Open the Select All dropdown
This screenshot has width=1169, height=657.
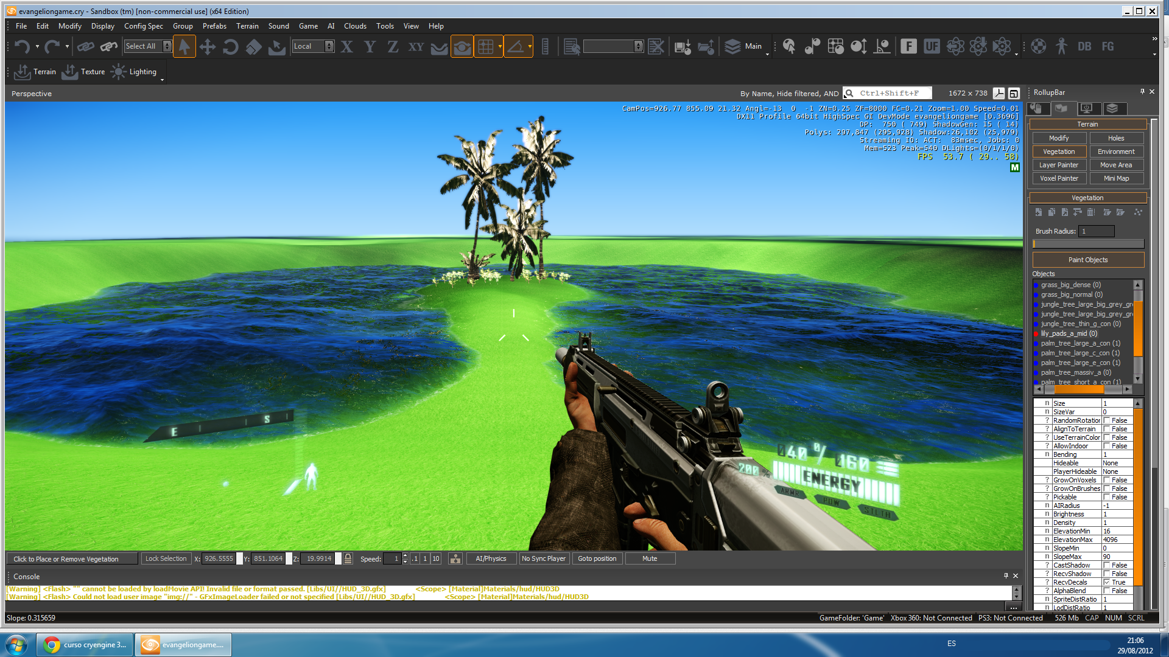[167, 46]
